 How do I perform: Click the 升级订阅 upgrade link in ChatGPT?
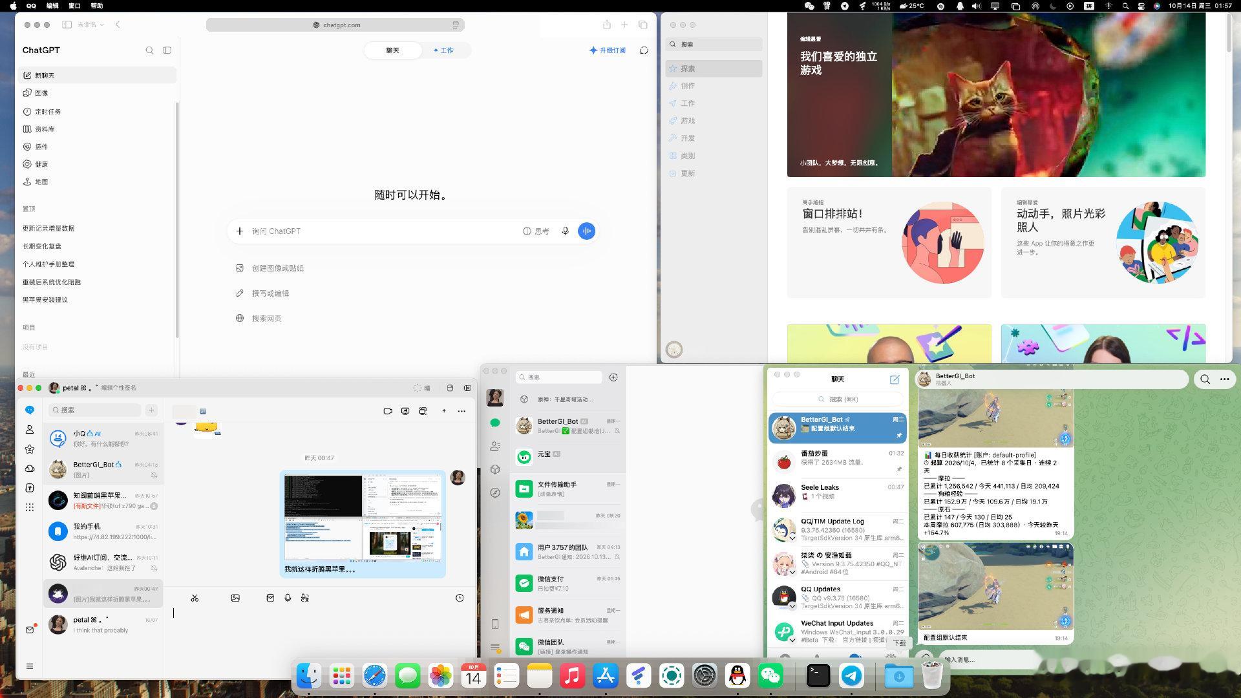pos(608,50)
